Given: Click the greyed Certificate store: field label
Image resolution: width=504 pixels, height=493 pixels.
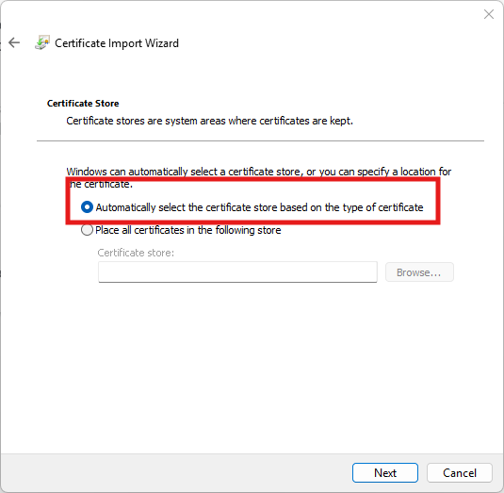Looking at the screenshot, I should [x=136, y=253].
